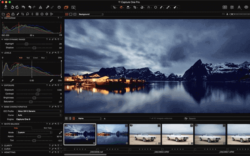Open the Curve Auto dropdown
Image resolution: width=250 pixels, height=156 pixels.
[39, 115]
